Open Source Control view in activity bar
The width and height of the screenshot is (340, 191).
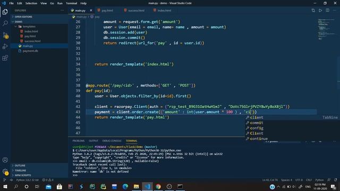(x=5, y=35)
